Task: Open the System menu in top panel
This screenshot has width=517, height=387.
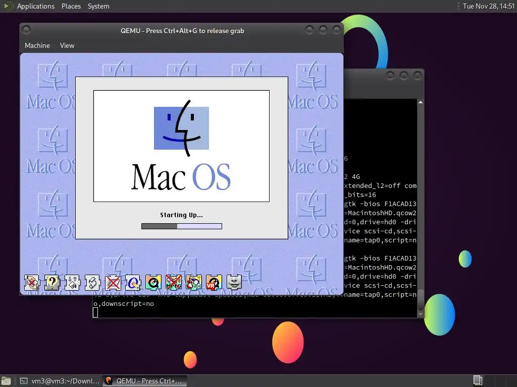Action: pos(98,6)
